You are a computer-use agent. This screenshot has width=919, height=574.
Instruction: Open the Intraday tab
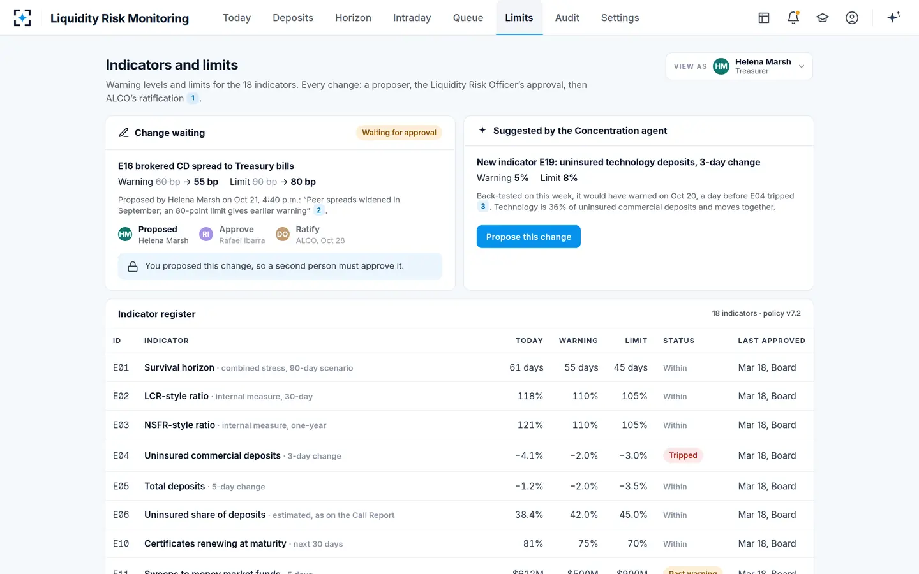point(412,18)
